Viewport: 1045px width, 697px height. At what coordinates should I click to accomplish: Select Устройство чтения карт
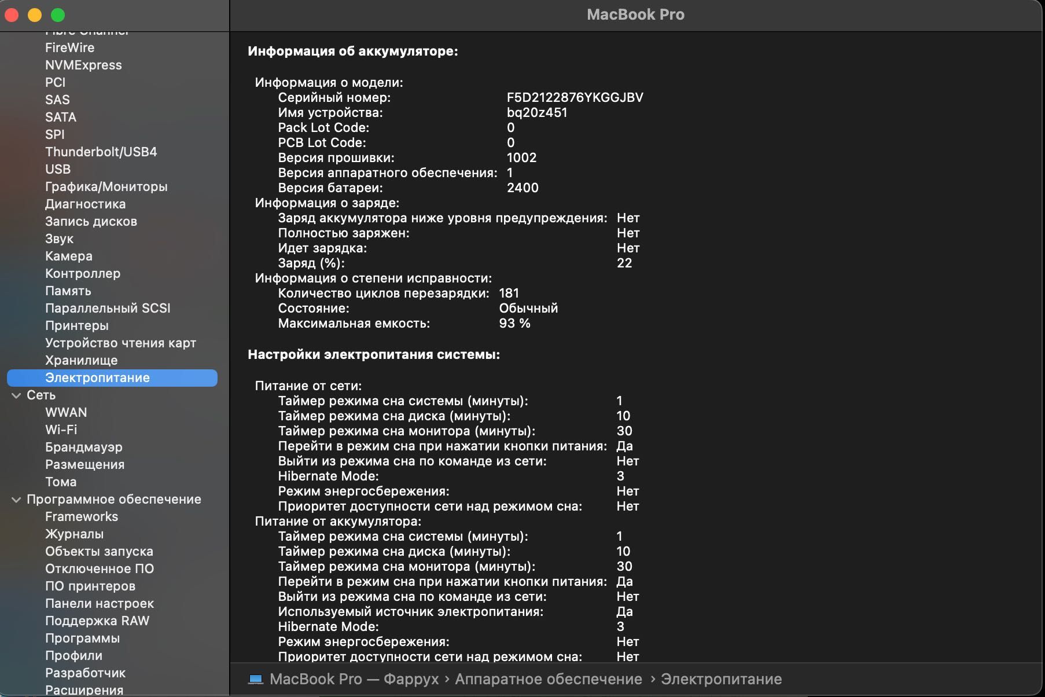coord(120,343)
